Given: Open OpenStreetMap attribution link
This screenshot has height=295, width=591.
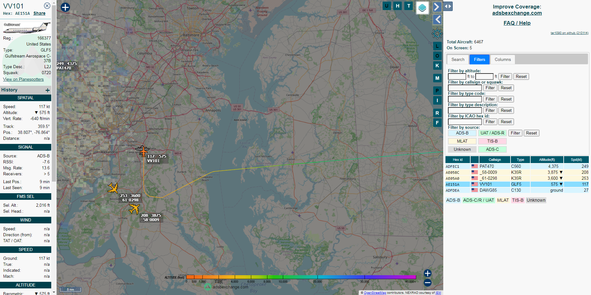Looking at the screenshot, I should click(375, 293).
